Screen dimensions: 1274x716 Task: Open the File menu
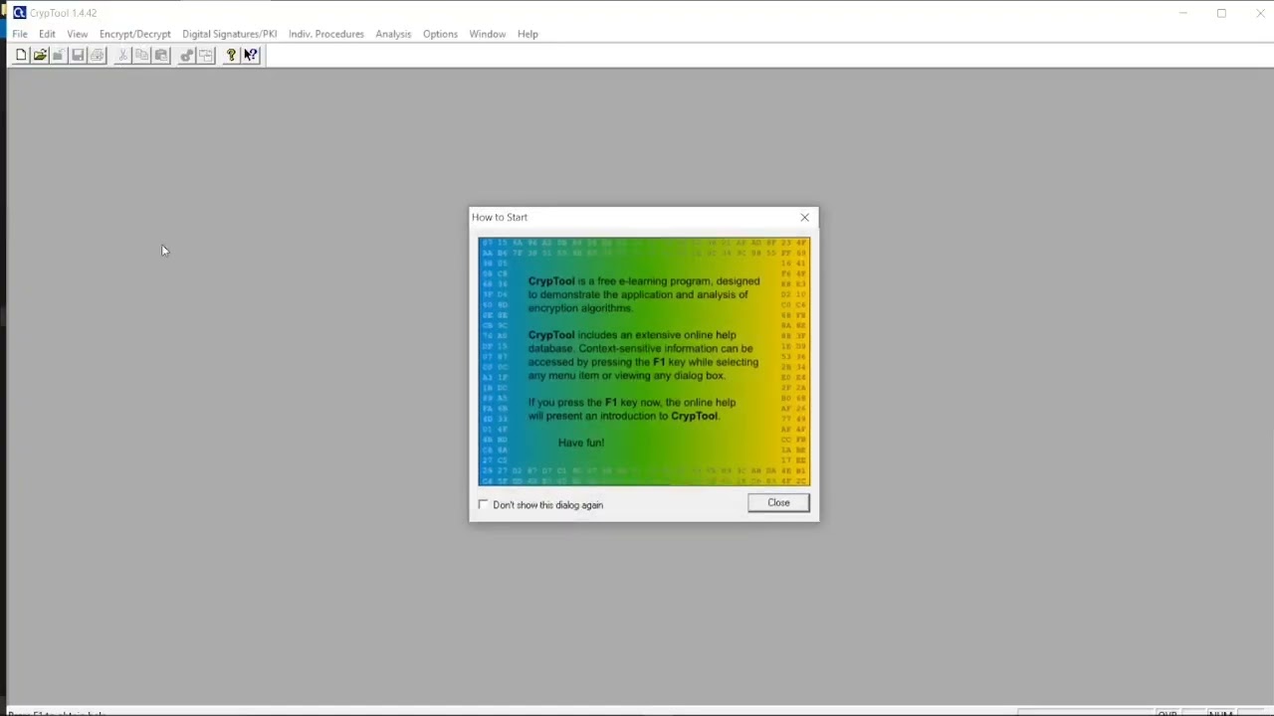point(20,34)
